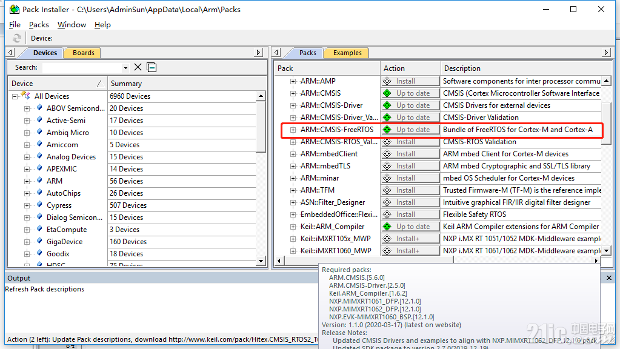620x349 pixels.
Task: Install the ARM::AMP pack
Action: pyautogui.click(x=410, y=81)
